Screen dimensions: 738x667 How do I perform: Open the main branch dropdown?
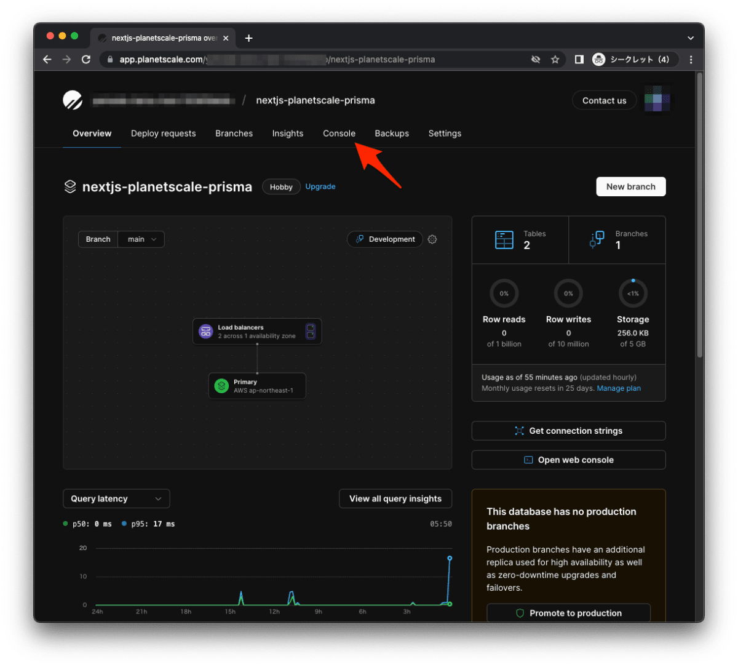(141, 239)
